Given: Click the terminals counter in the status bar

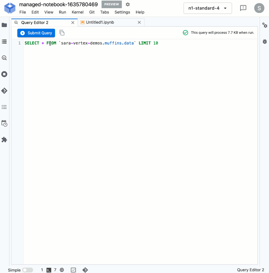Looking at the screenshot, I should coord(45,270).
